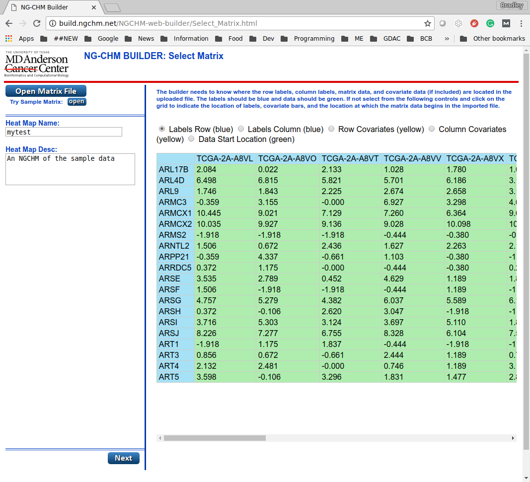Image resolution: width=530 pixels, height=482 pixels.
Task: Click the horizontal scrollbar right arrow
Action: click(513, 438)
